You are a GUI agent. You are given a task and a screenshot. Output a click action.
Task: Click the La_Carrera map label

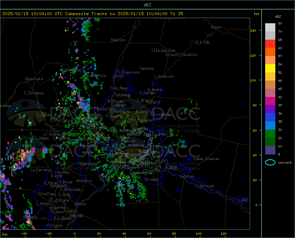[x=40, y=170]
